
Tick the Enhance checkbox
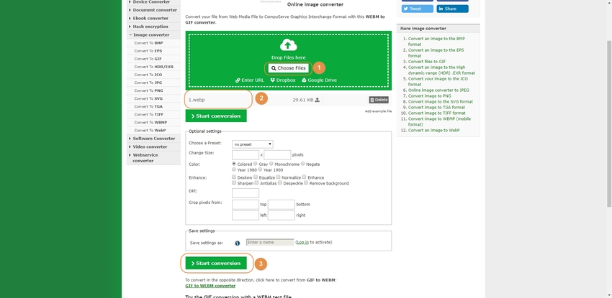[x=304, y=177]
